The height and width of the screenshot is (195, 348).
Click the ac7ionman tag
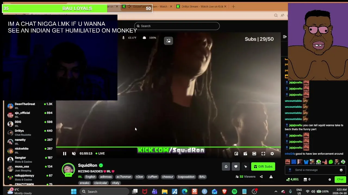click(124, 177)
